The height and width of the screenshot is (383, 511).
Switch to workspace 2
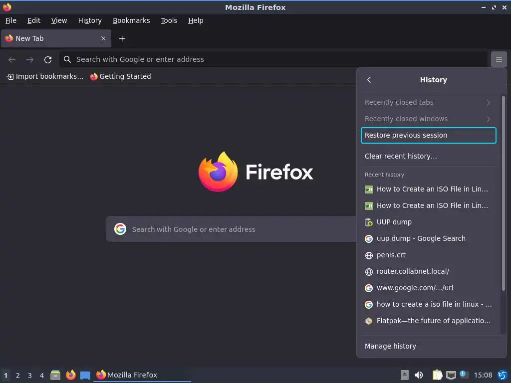(x=18, y=376)
